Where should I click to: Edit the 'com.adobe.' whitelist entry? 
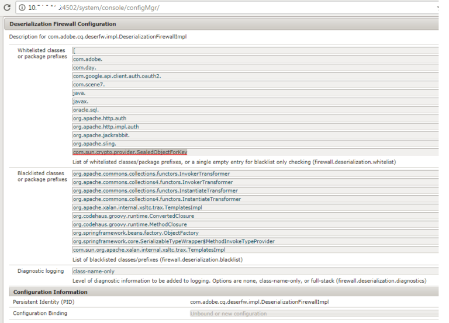click(255, 59)
